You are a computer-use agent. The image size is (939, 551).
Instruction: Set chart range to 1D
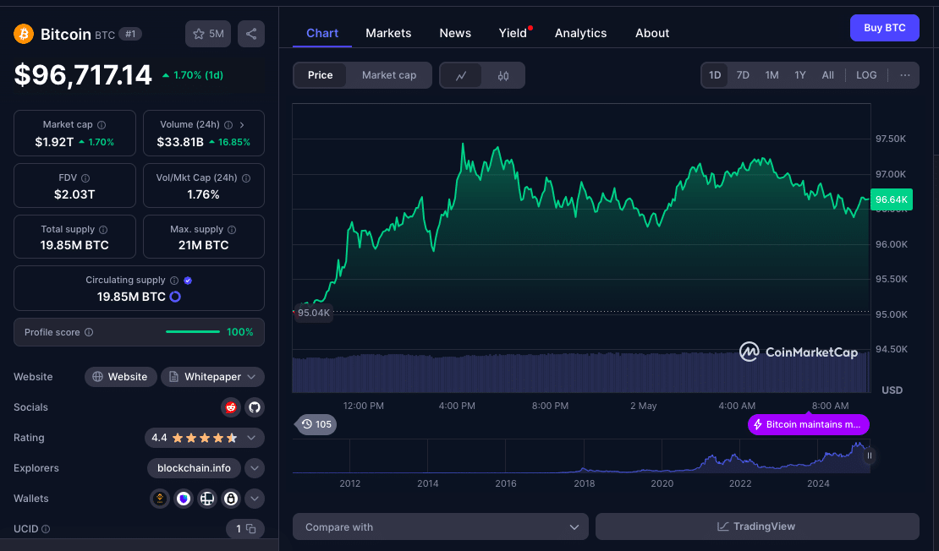pyautogui.click(x=715, y=75)
